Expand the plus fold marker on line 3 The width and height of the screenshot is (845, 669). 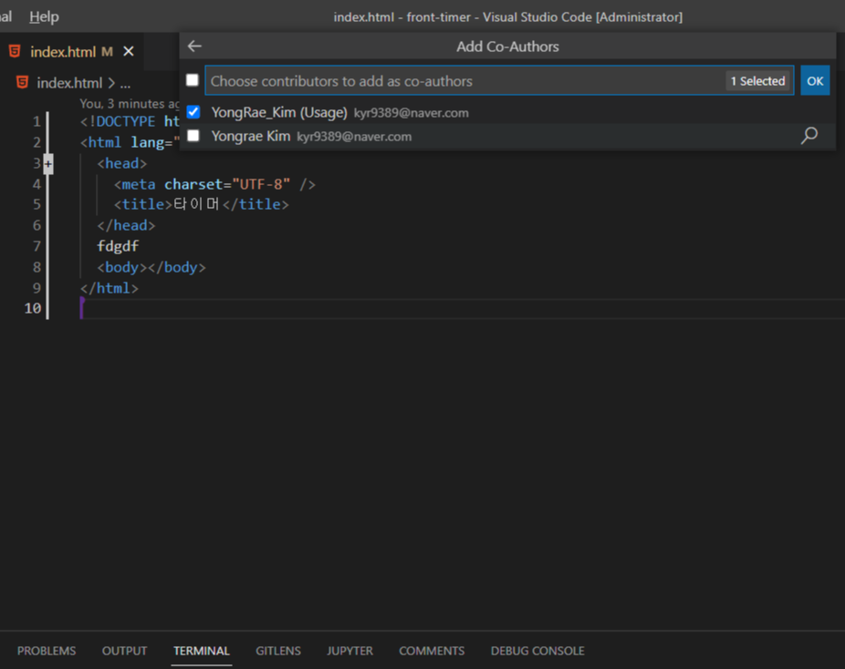(x=48, y=164)
